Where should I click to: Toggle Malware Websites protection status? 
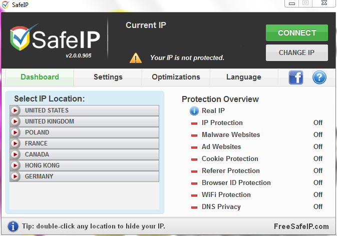coord(318,134)
